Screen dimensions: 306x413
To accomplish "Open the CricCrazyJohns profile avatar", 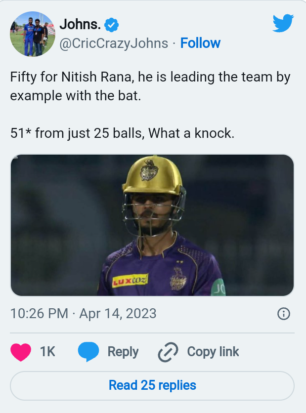I will tap(33, 34).
